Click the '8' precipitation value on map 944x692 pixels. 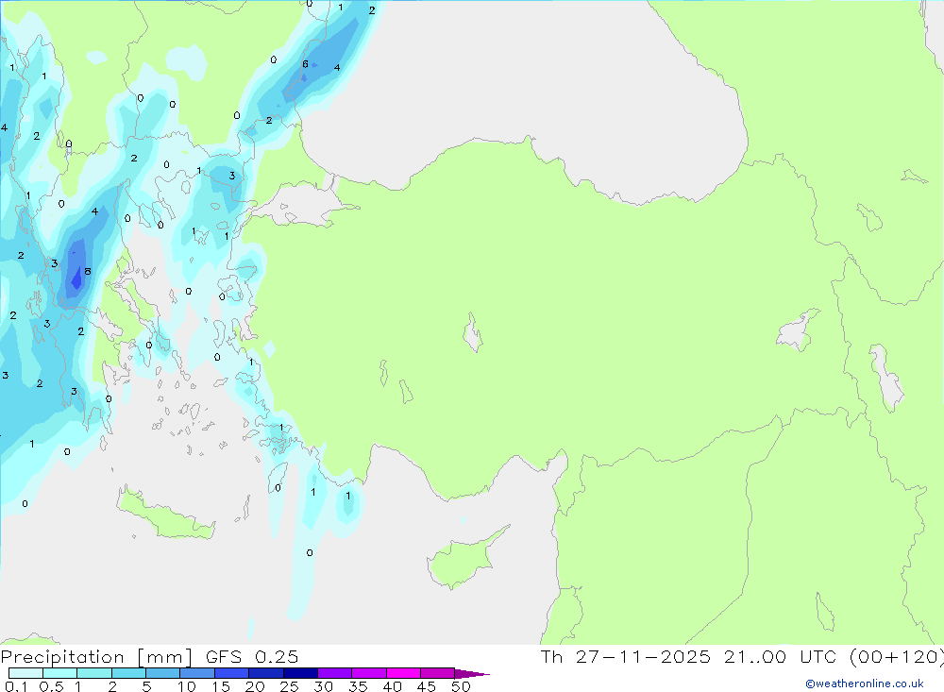(x=87, y=272)
